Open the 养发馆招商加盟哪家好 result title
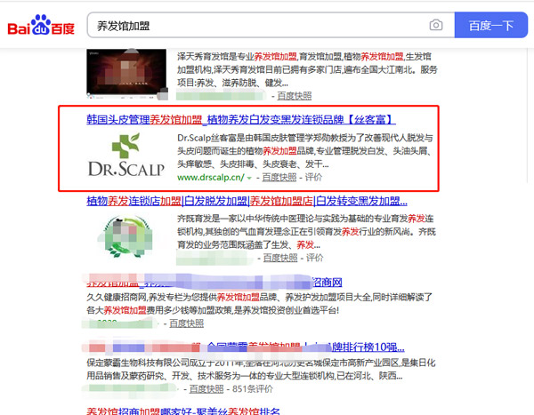 (183, 411)
